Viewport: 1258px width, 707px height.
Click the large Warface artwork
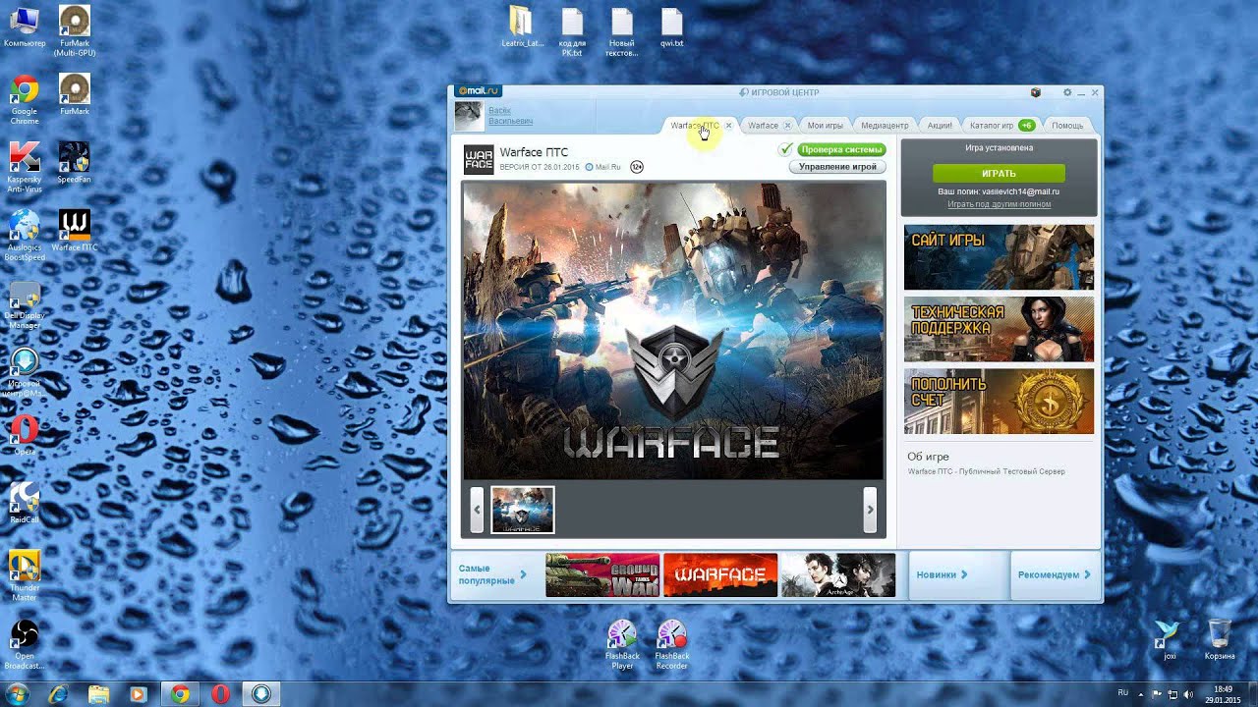pyautogui.click(x=674, y=331)
